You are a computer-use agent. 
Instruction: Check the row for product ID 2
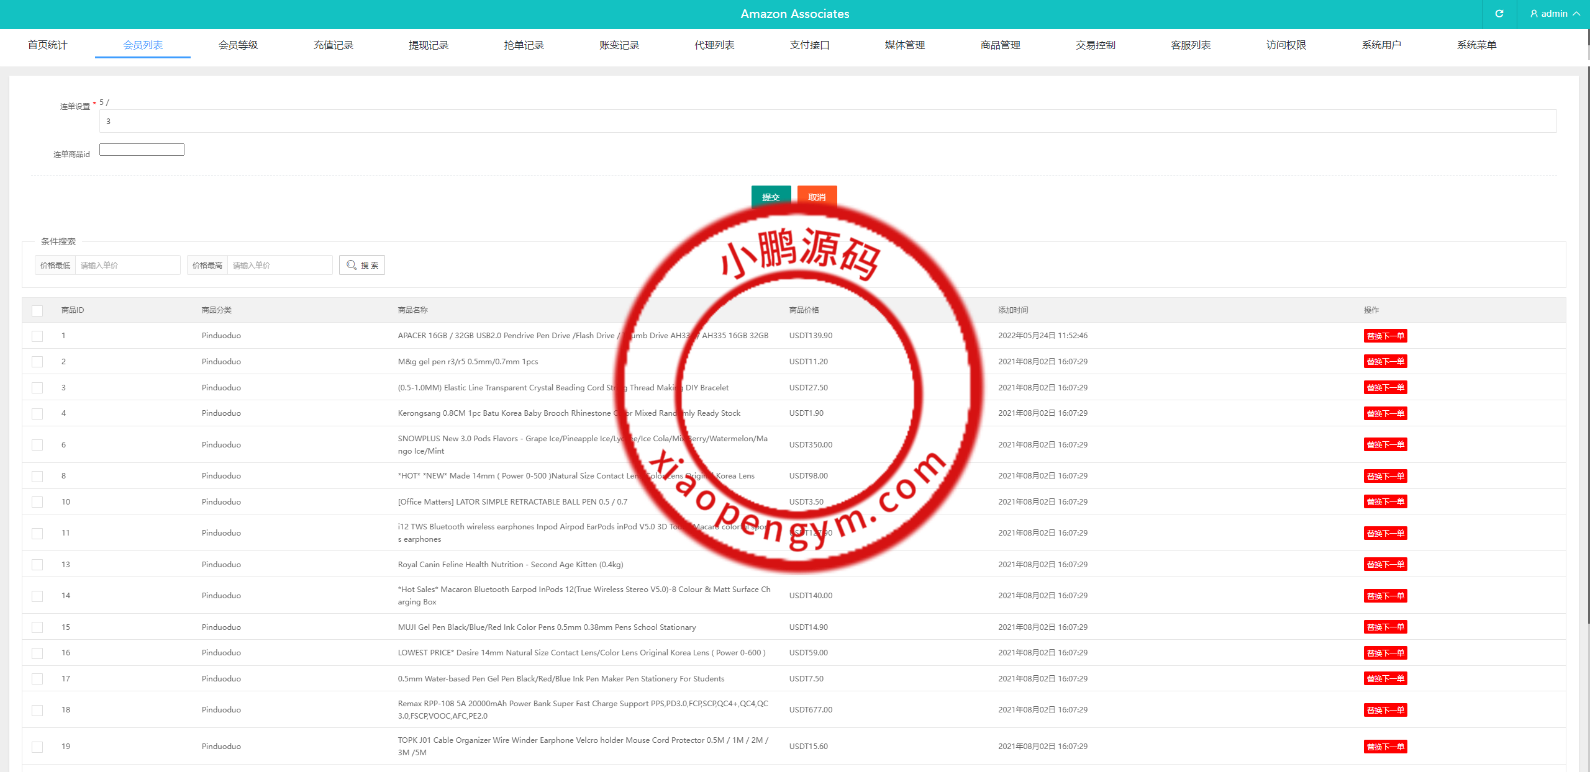click(37, 362)
